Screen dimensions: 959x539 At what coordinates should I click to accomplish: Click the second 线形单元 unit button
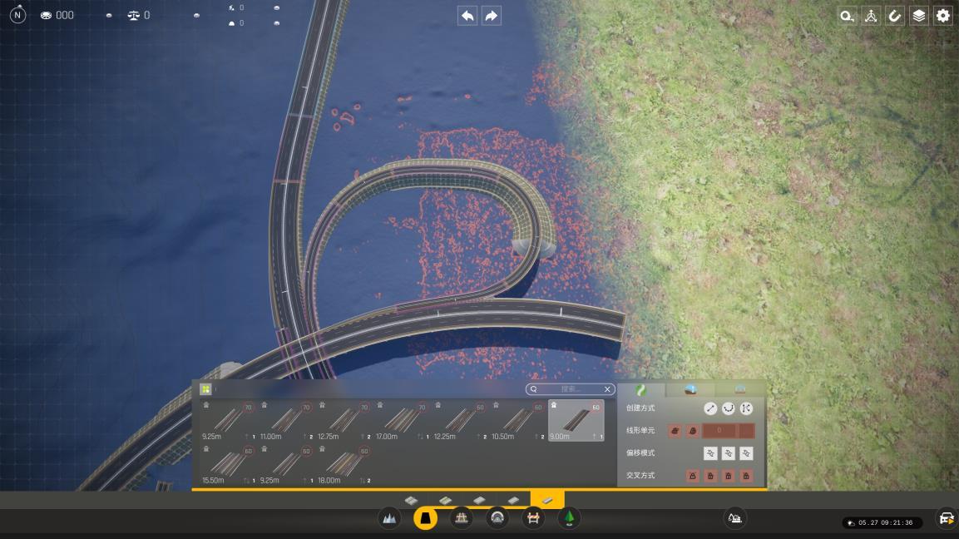click(692, 431)
